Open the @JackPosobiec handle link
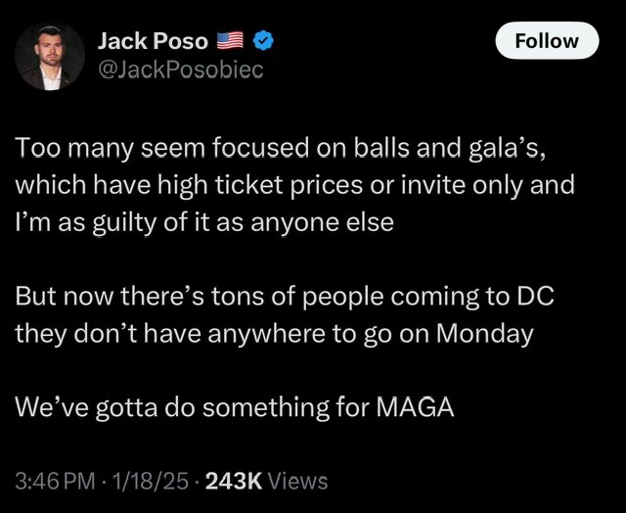 click(x=181, y=70)
